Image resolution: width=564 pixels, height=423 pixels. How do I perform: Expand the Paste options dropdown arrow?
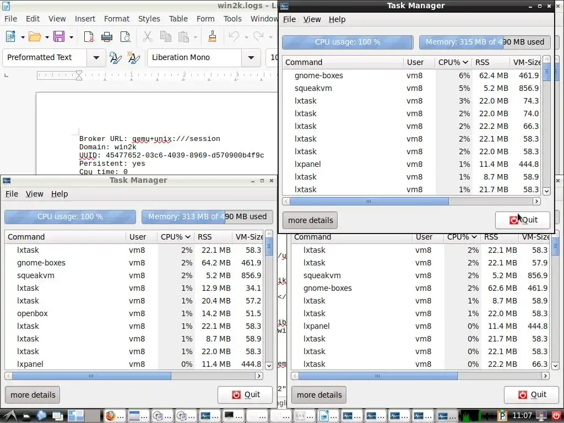click(x=196, y=37)
